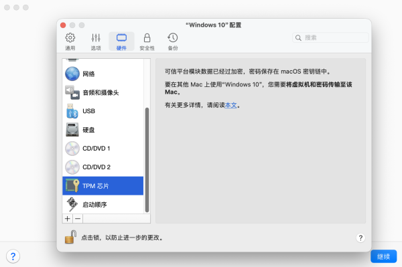Viewport: 402px width, 267px height.
Task: Click the 音频和摄像头 speaker-camera icon
Action: pos(72,92)
